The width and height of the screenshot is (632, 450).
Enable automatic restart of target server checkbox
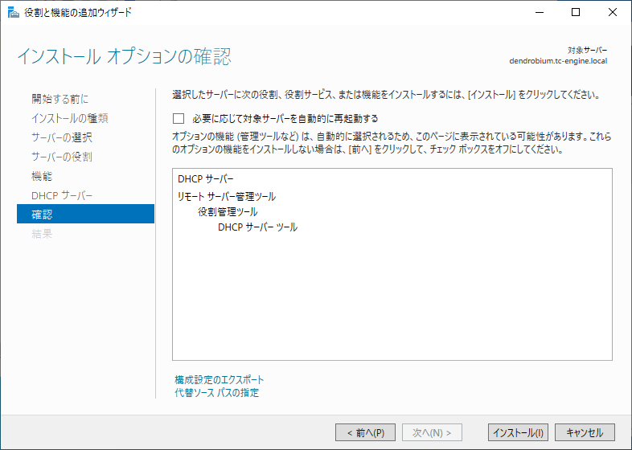pos(179,118)
